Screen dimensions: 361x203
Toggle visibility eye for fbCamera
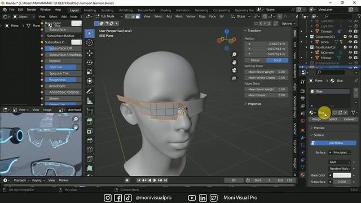pyautogui.click(x=350, y=52)
